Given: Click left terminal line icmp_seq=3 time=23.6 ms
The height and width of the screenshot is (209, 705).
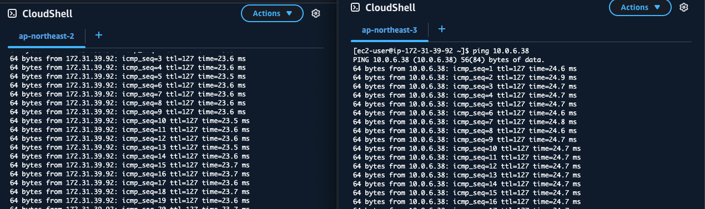Looking at the screenshot, I should (x=128, y=58).
